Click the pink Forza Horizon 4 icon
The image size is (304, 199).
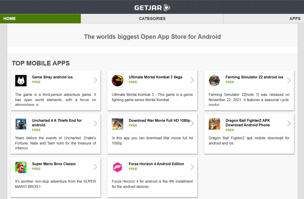[118, 167]
